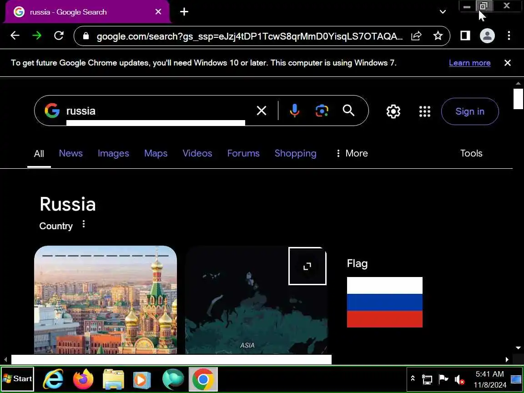View site information via lock icon
This screenshot has width=524, height=393.
click(86, 36)
